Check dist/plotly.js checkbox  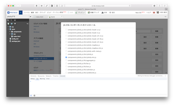click(66, 54)
